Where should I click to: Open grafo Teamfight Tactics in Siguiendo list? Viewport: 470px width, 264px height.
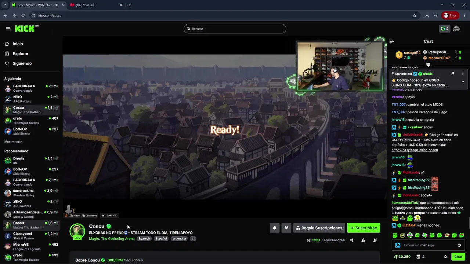(x=31, y=121)
